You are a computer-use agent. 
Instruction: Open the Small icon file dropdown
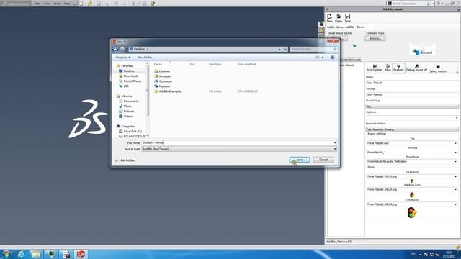[411, 177]
